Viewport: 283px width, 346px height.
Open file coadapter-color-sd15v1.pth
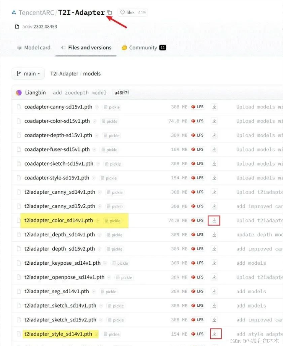pyautogui.click(x=57, y=121)
